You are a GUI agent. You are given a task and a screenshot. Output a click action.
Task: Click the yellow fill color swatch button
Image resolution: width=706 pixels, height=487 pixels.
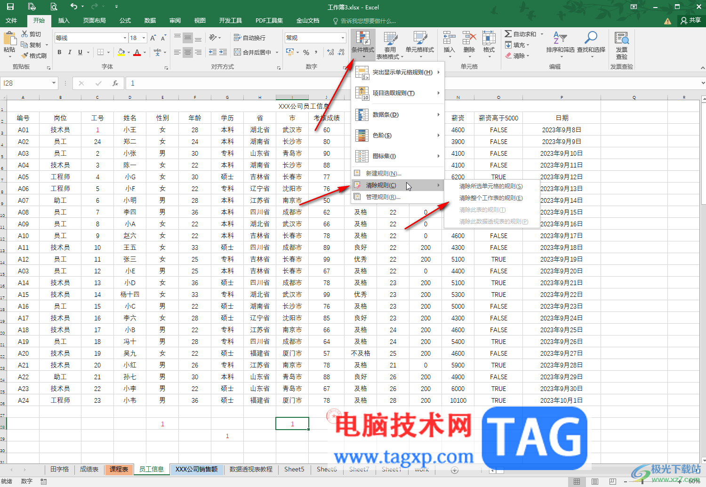click(121, 52)
